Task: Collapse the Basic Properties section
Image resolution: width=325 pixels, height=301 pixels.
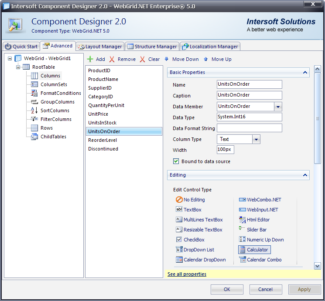Action: click(305, 72)
